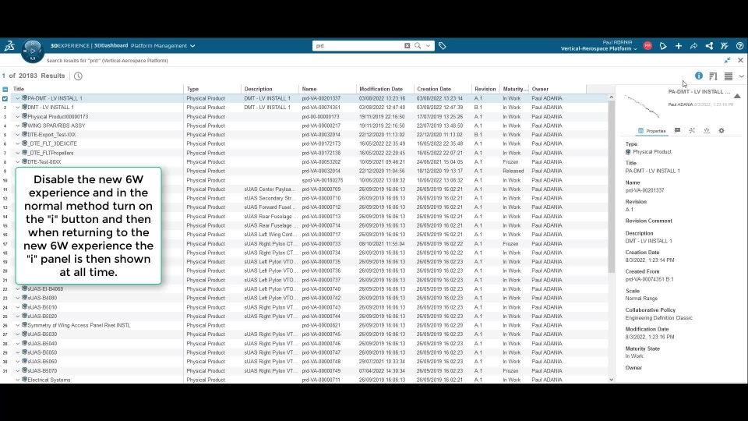This screenshot has width=748, height=421.
Task: Expand the sUAS-B4080 row
Action: [18, 298]
